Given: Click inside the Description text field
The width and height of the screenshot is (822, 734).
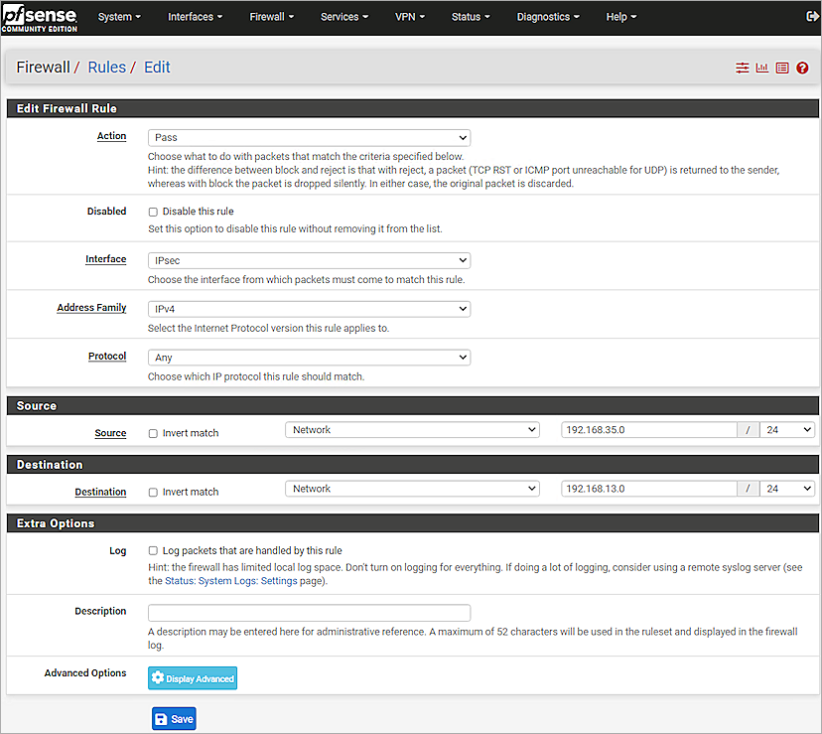Looking at the screenshot, I should (308, 612).
